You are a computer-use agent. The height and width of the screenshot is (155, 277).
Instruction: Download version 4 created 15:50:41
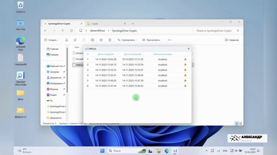click(x=185, y=75)
